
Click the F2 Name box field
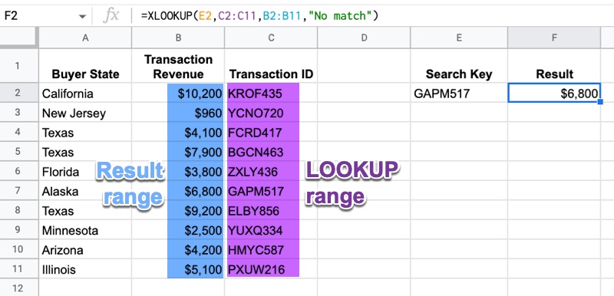(x=45, y=16)
